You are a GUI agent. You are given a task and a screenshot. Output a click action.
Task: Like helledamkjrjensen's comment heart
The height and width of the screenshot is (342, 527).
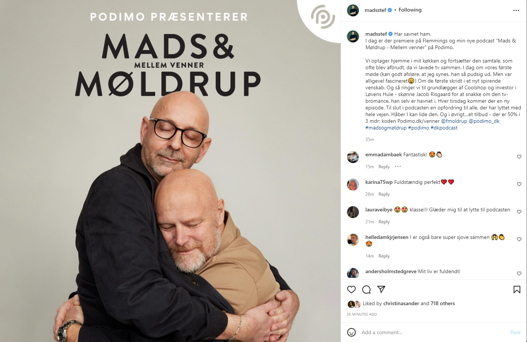519,239
